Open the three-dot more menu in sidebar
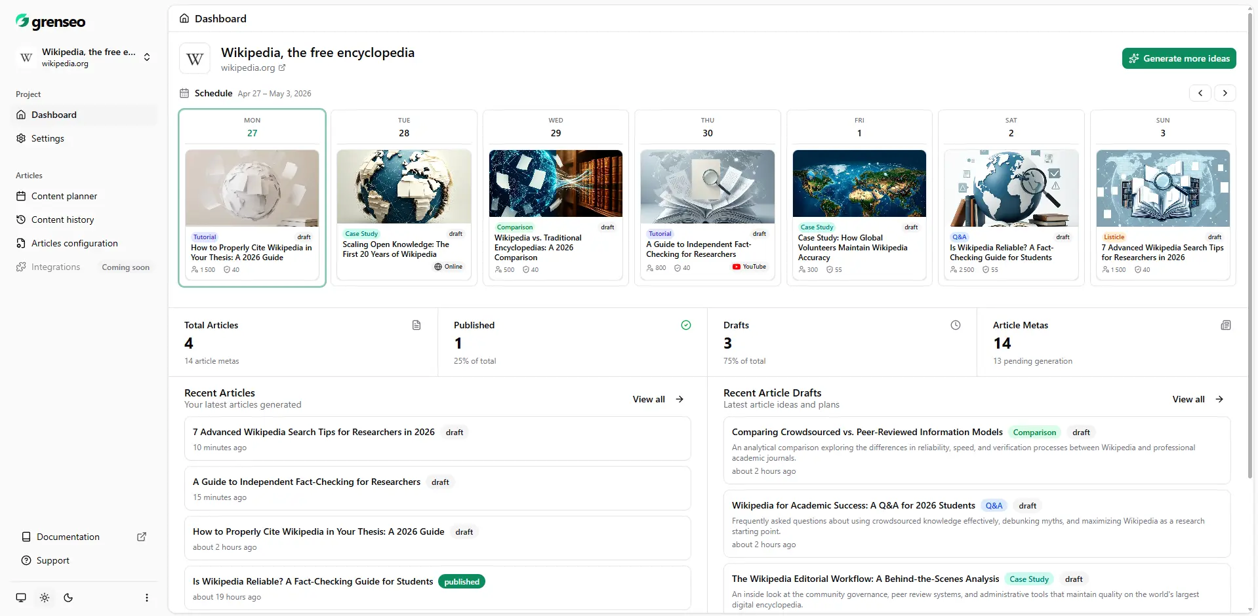Viewport: 1258px width, 616px height. (x=147, y=598)
